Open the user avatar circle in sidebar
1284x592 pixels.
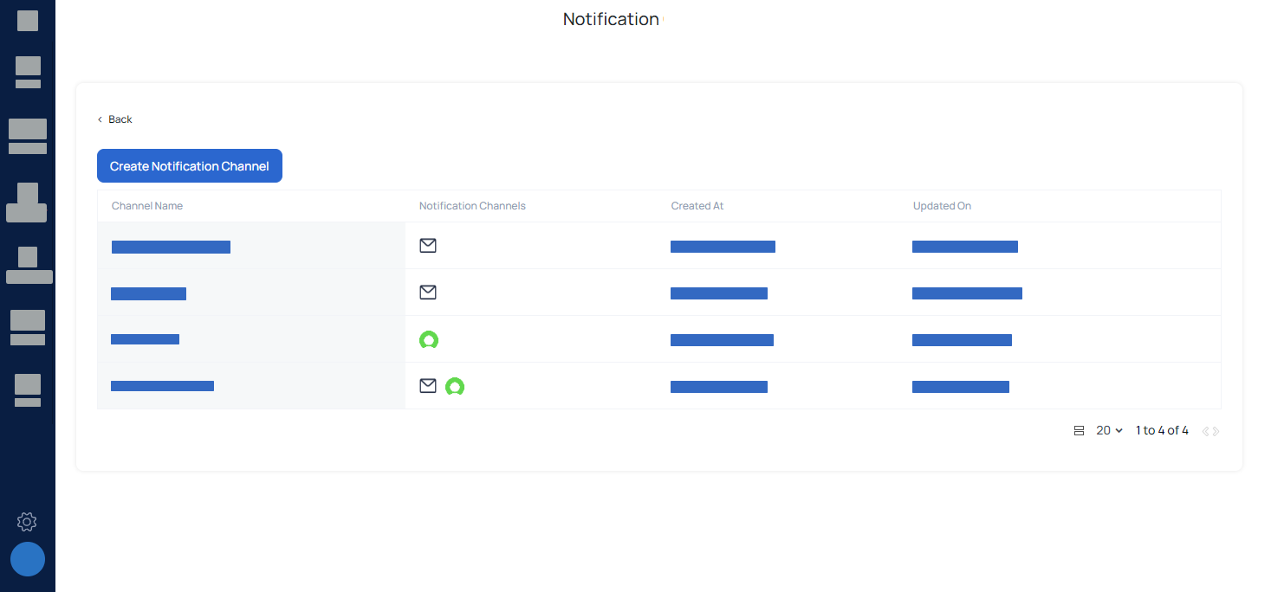pos(28,559)
